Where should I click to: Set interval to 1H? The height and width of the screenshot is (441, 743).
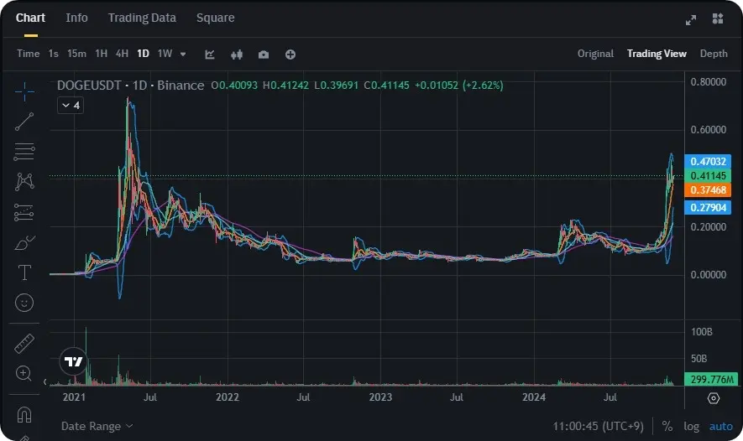[101, 54]
